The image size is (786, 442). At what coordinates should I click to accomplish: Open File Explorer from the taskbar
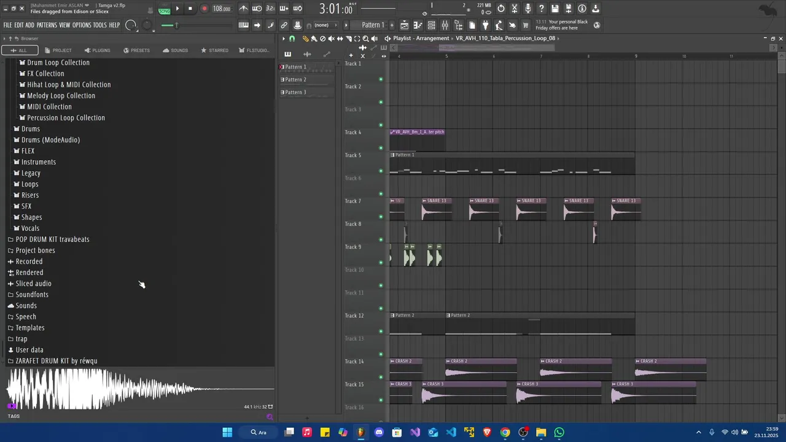[541, 432]
